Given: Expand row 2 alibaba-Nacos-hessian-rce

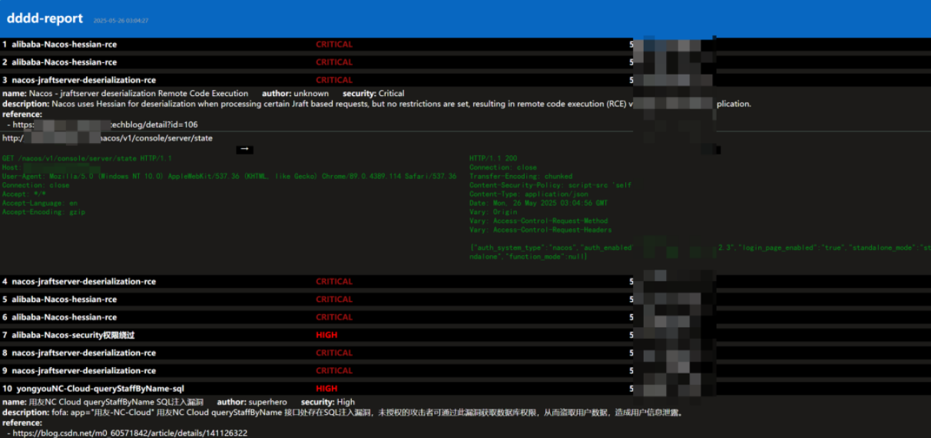Looking at the screenshot, I should pos(466,62).
